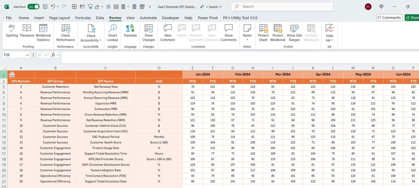
Task: Click the formula bar input area
Action: pos(240,57)
